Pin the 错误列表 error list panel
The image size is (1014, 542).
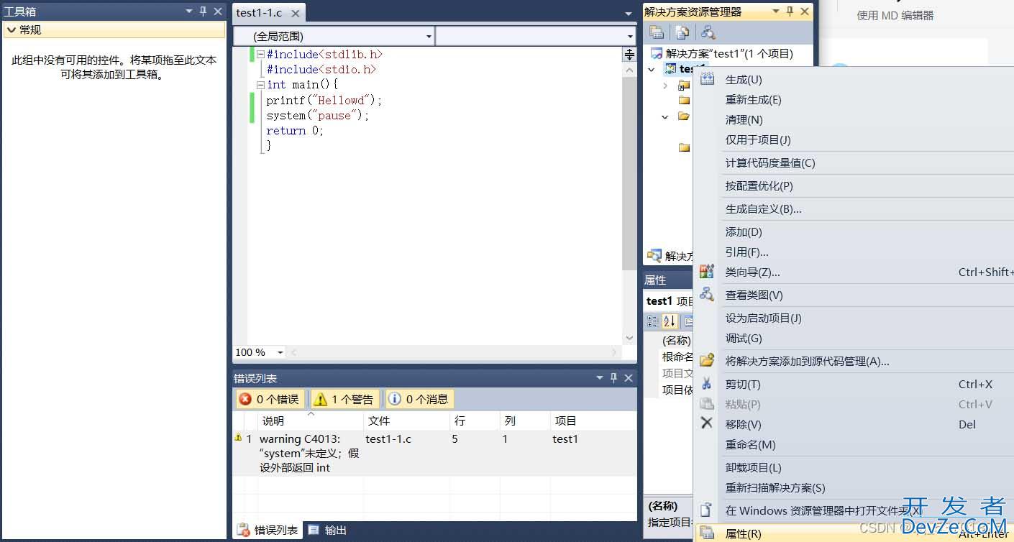[x=613, y=378]
